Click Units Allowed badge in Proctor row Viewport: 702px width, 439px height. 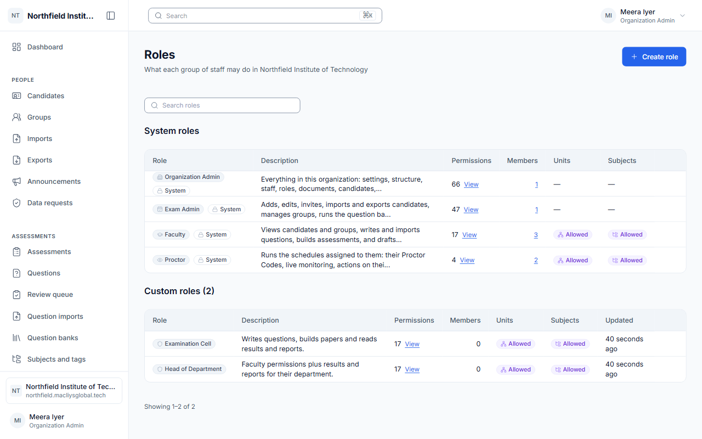click(x=573, y=260)
